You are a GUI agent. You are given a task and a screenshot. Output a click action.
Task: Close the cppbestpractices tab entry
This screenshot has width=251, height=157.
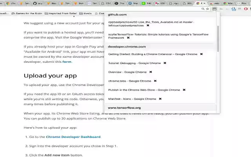[148, 26]
